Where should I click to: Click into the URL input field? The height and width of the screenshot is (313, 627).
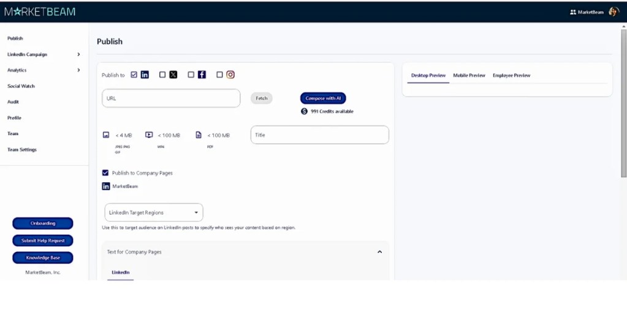pos(171,98)
